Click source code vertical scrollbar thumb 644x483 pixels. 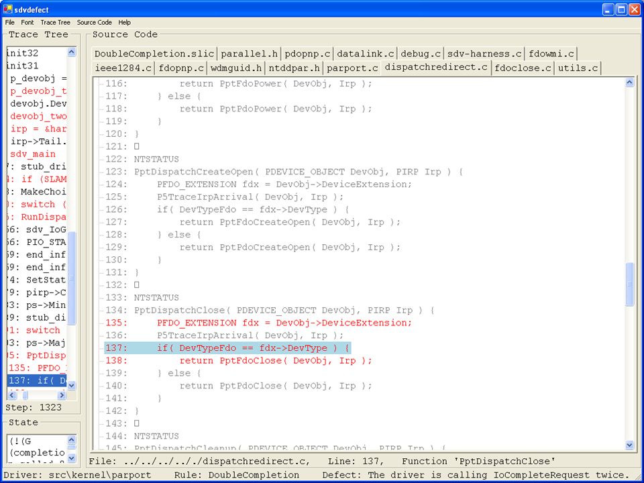click(630, 284)
